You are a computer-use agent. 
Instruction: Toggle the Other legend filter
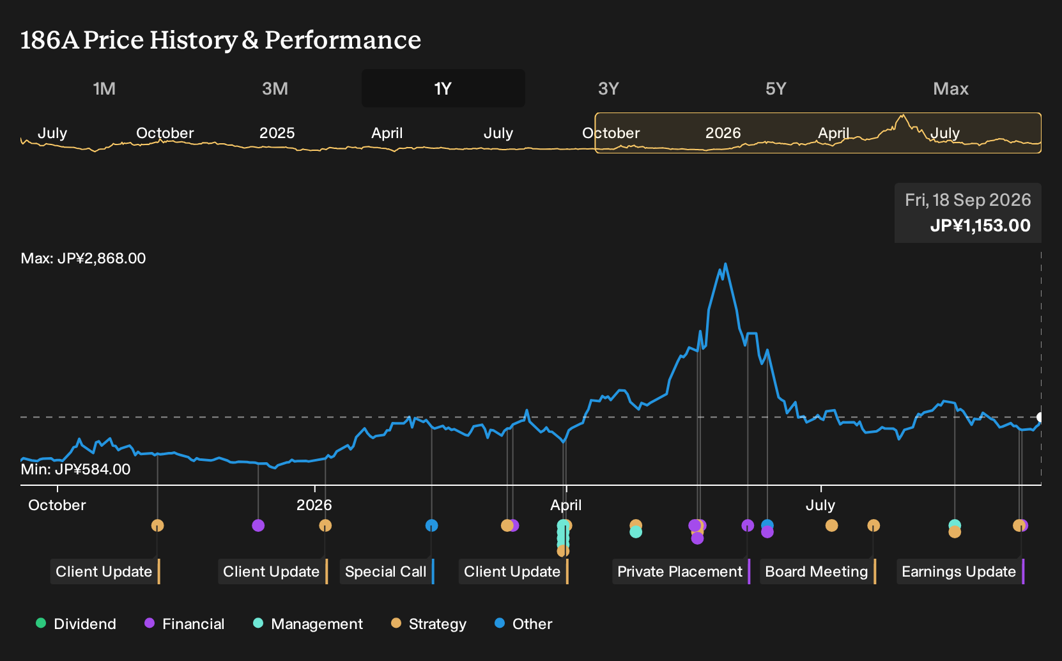click(x=523, y=624)
